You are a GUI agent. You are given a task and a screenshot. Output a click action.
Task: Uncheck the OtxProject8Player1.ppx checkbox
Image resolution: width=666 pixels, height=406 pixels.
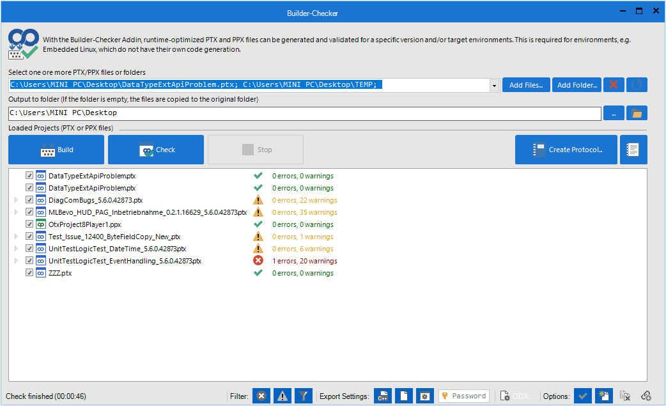click(29, 224)
